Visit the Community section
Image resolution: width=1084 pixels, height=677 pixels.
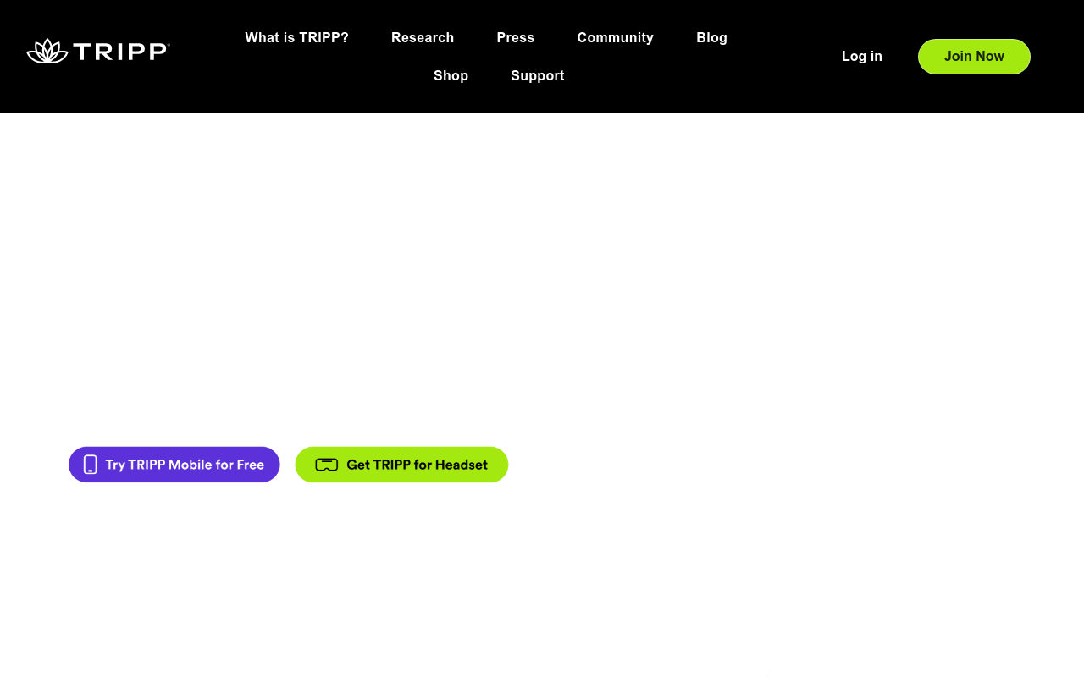click(x=616, y=38)
